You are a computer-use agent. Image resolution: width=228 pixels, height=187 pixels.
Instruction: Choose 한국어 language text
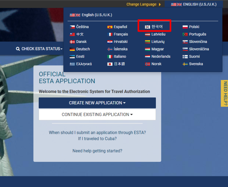click(157, 27)
